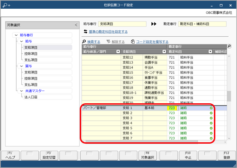Click the F8 対象選択 button
The image size is (237, 168).
point(148,156)
